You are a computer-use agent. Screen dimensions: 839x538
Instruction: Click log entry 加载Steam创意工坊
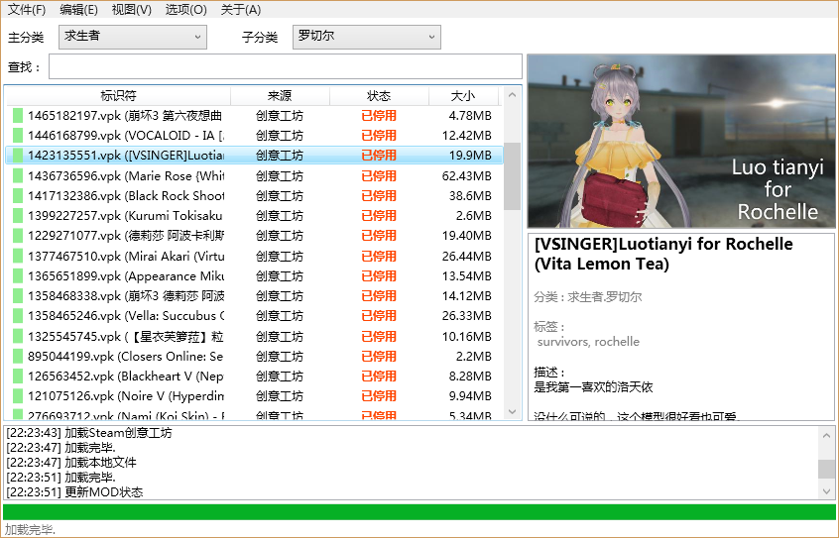89,433
